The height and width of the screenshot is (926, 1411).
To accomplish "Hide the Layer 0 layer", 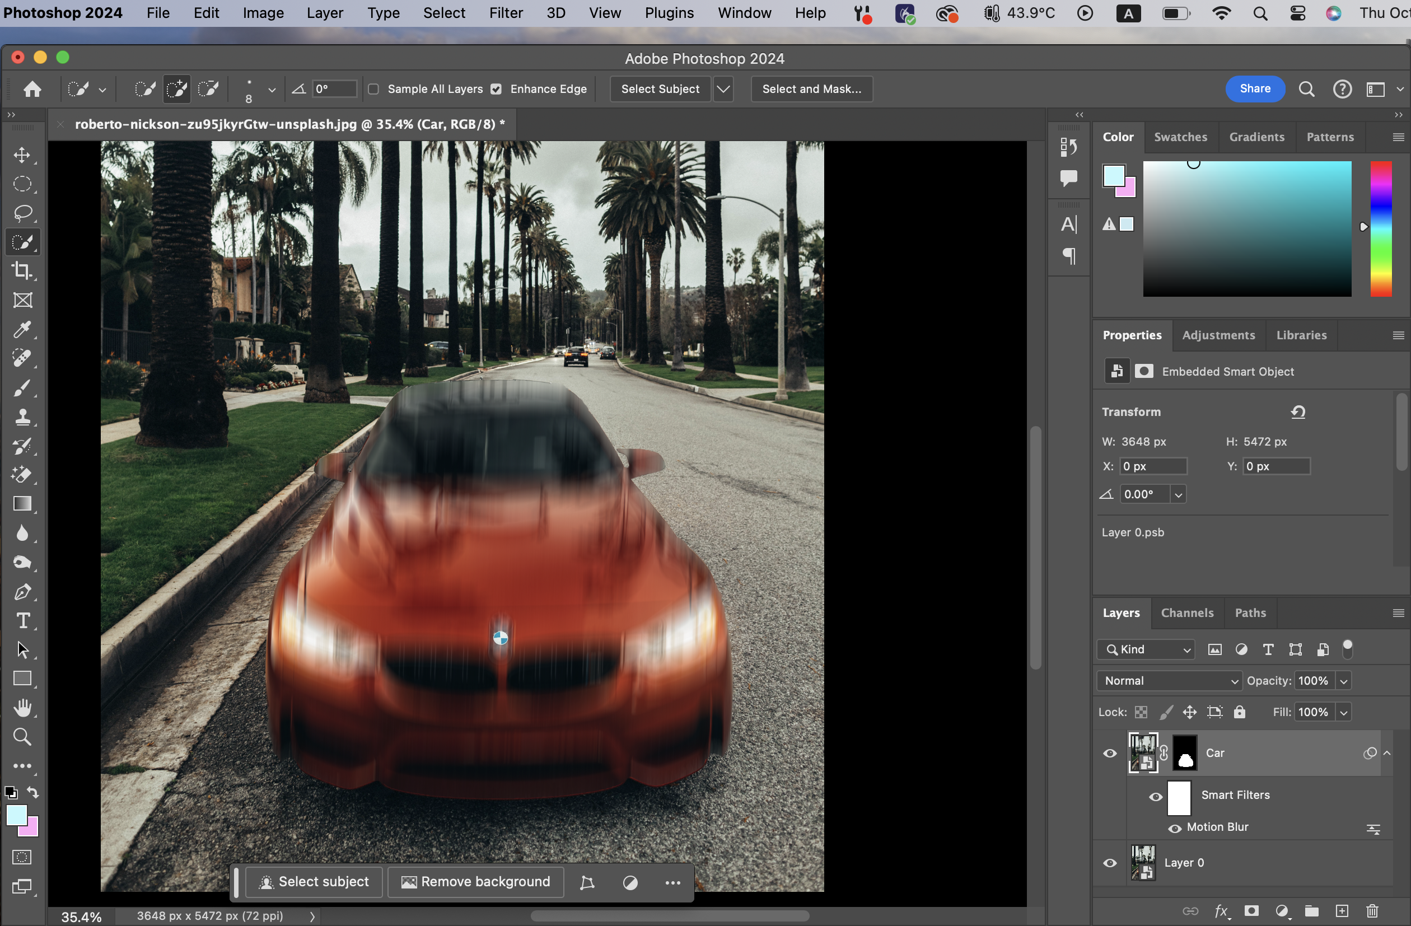I will 1110,863.
